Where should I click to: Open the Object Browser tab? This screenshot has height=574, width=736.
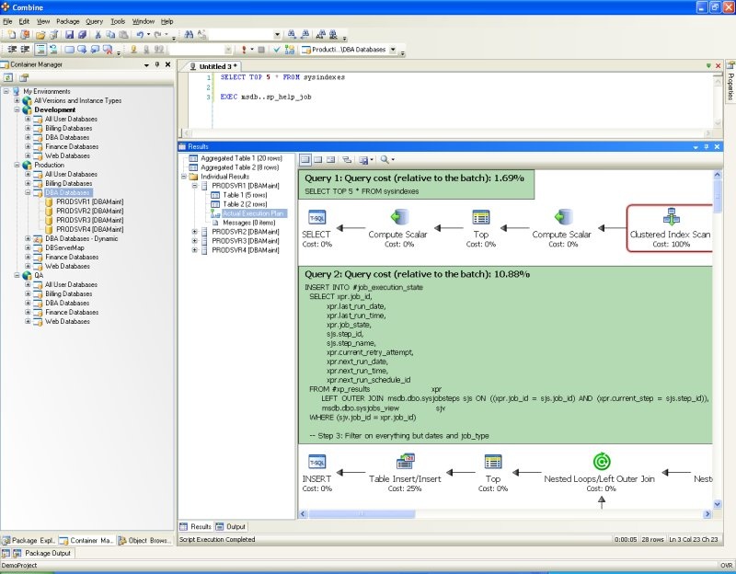tap(144, 541)
